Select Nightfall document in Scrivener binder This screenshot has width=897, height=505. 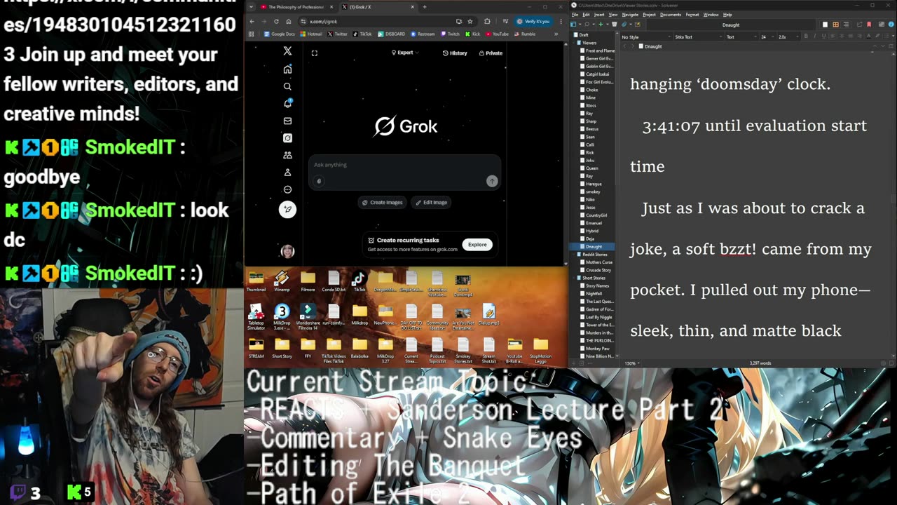(x=589, y=294)
